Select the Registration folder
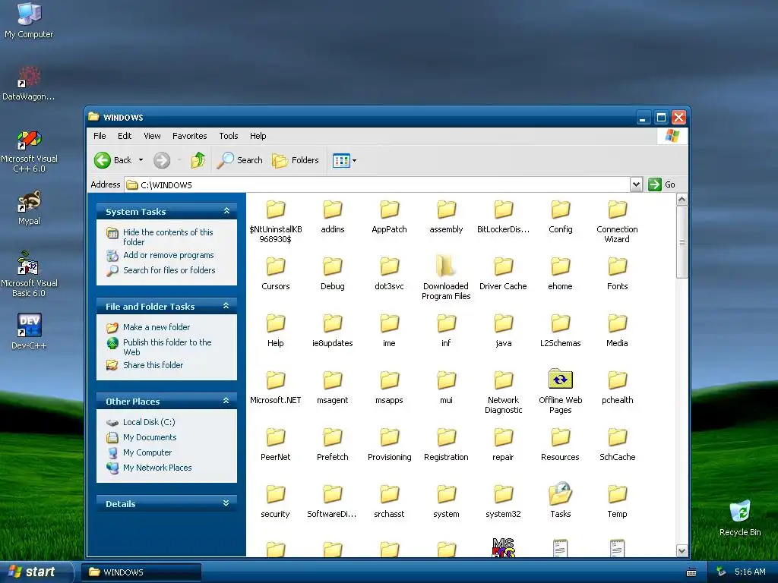Screen dimensions: 778x583 pos(446,445)
